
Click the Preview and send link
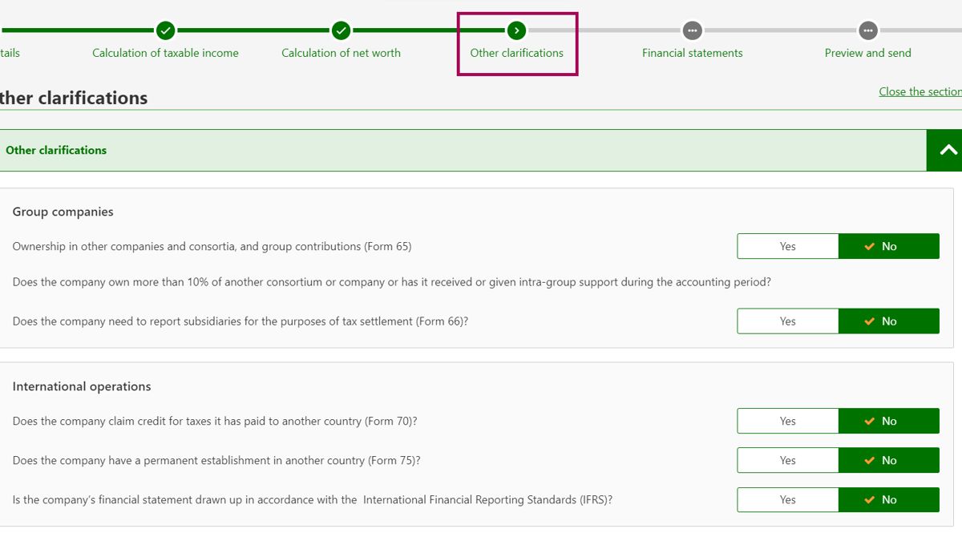click(x=867, y=53)
